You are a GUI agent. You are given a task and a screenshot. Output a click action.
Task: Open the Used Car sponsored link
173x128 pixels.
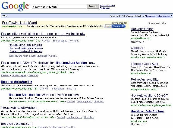pos(138,48)
